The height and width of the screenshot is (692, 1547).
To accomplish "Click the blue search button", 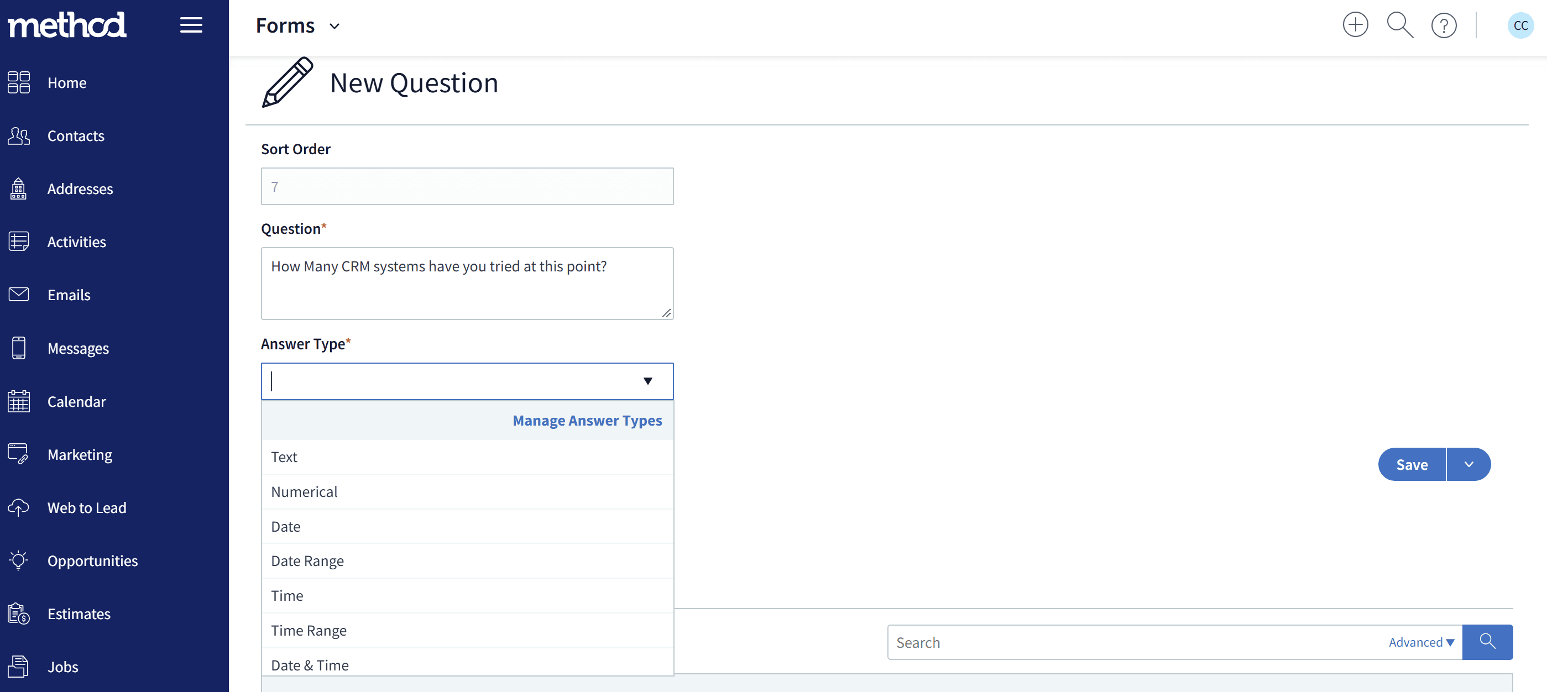I will tap(1487, 642).
